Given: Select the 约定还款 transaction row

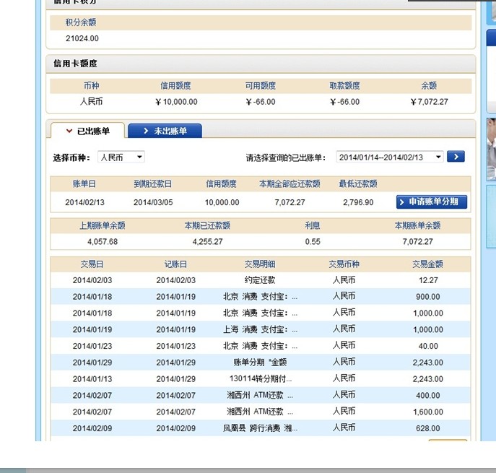Looking at the screenshot, I should click(260, 279).
